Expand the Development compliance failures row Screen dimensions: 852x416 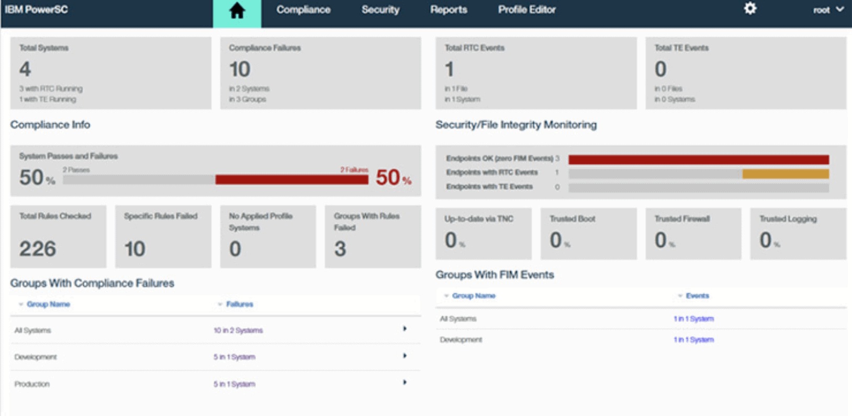(405, 355)
